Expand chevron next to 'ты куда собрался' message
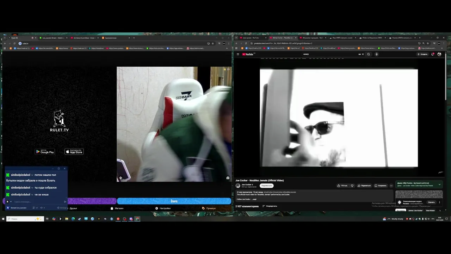Image resolution: width=451 pixels, height=254 pixels. coord(32,188)
